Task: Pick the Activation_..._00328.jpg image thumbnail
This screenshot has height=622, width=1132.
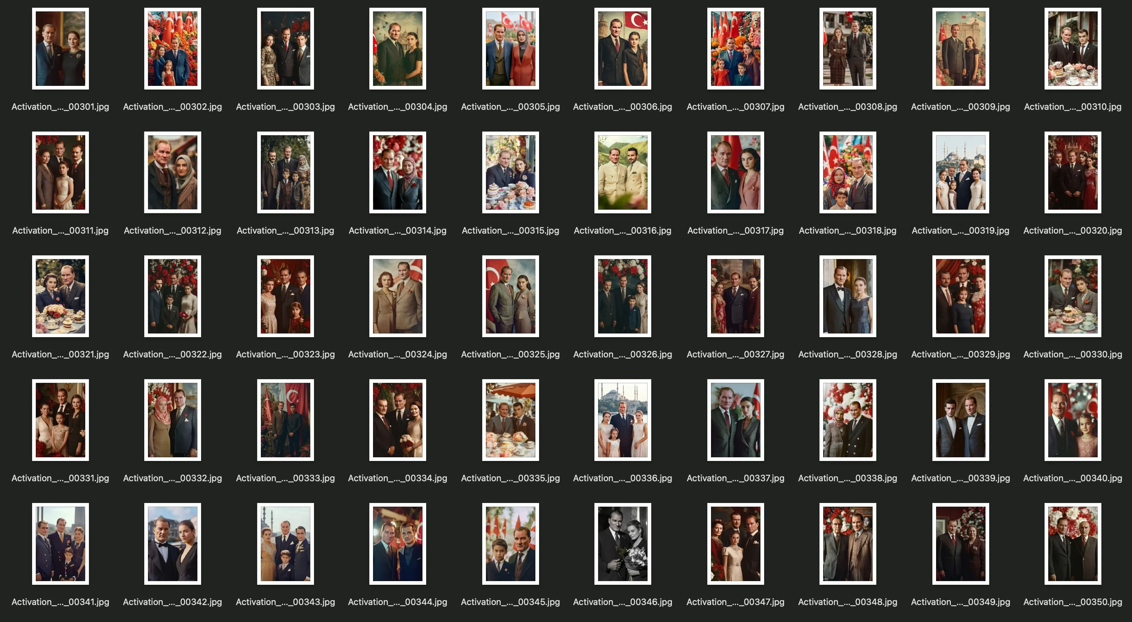Action: tap(847, 296)
